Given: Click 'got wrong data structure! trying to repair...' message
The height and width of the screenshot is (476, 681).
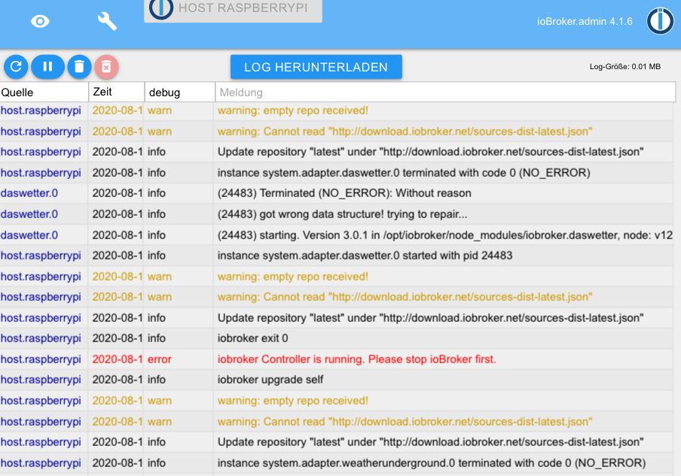Looking at the screenshot, I should click(x=342, y=214).
